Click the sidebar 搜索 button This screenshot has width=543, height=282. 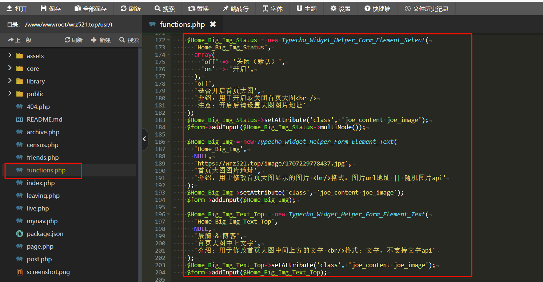tap(129, 40)
